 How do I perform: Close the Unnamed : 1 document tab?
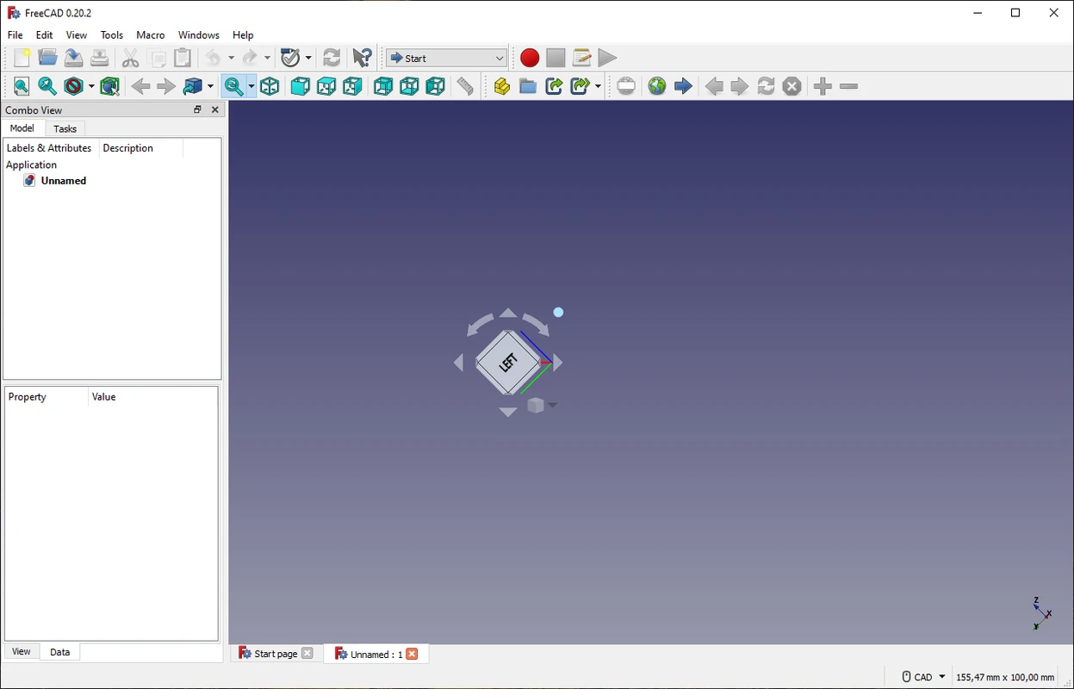point(412,654)
